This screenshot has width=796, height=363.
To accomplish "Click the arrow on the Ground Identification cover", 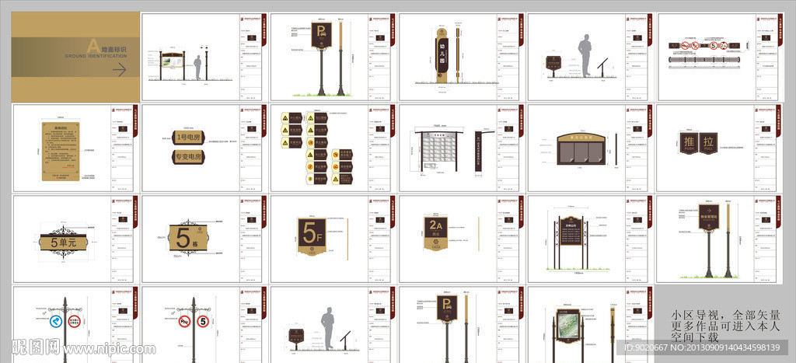I will tap(119, 71).
